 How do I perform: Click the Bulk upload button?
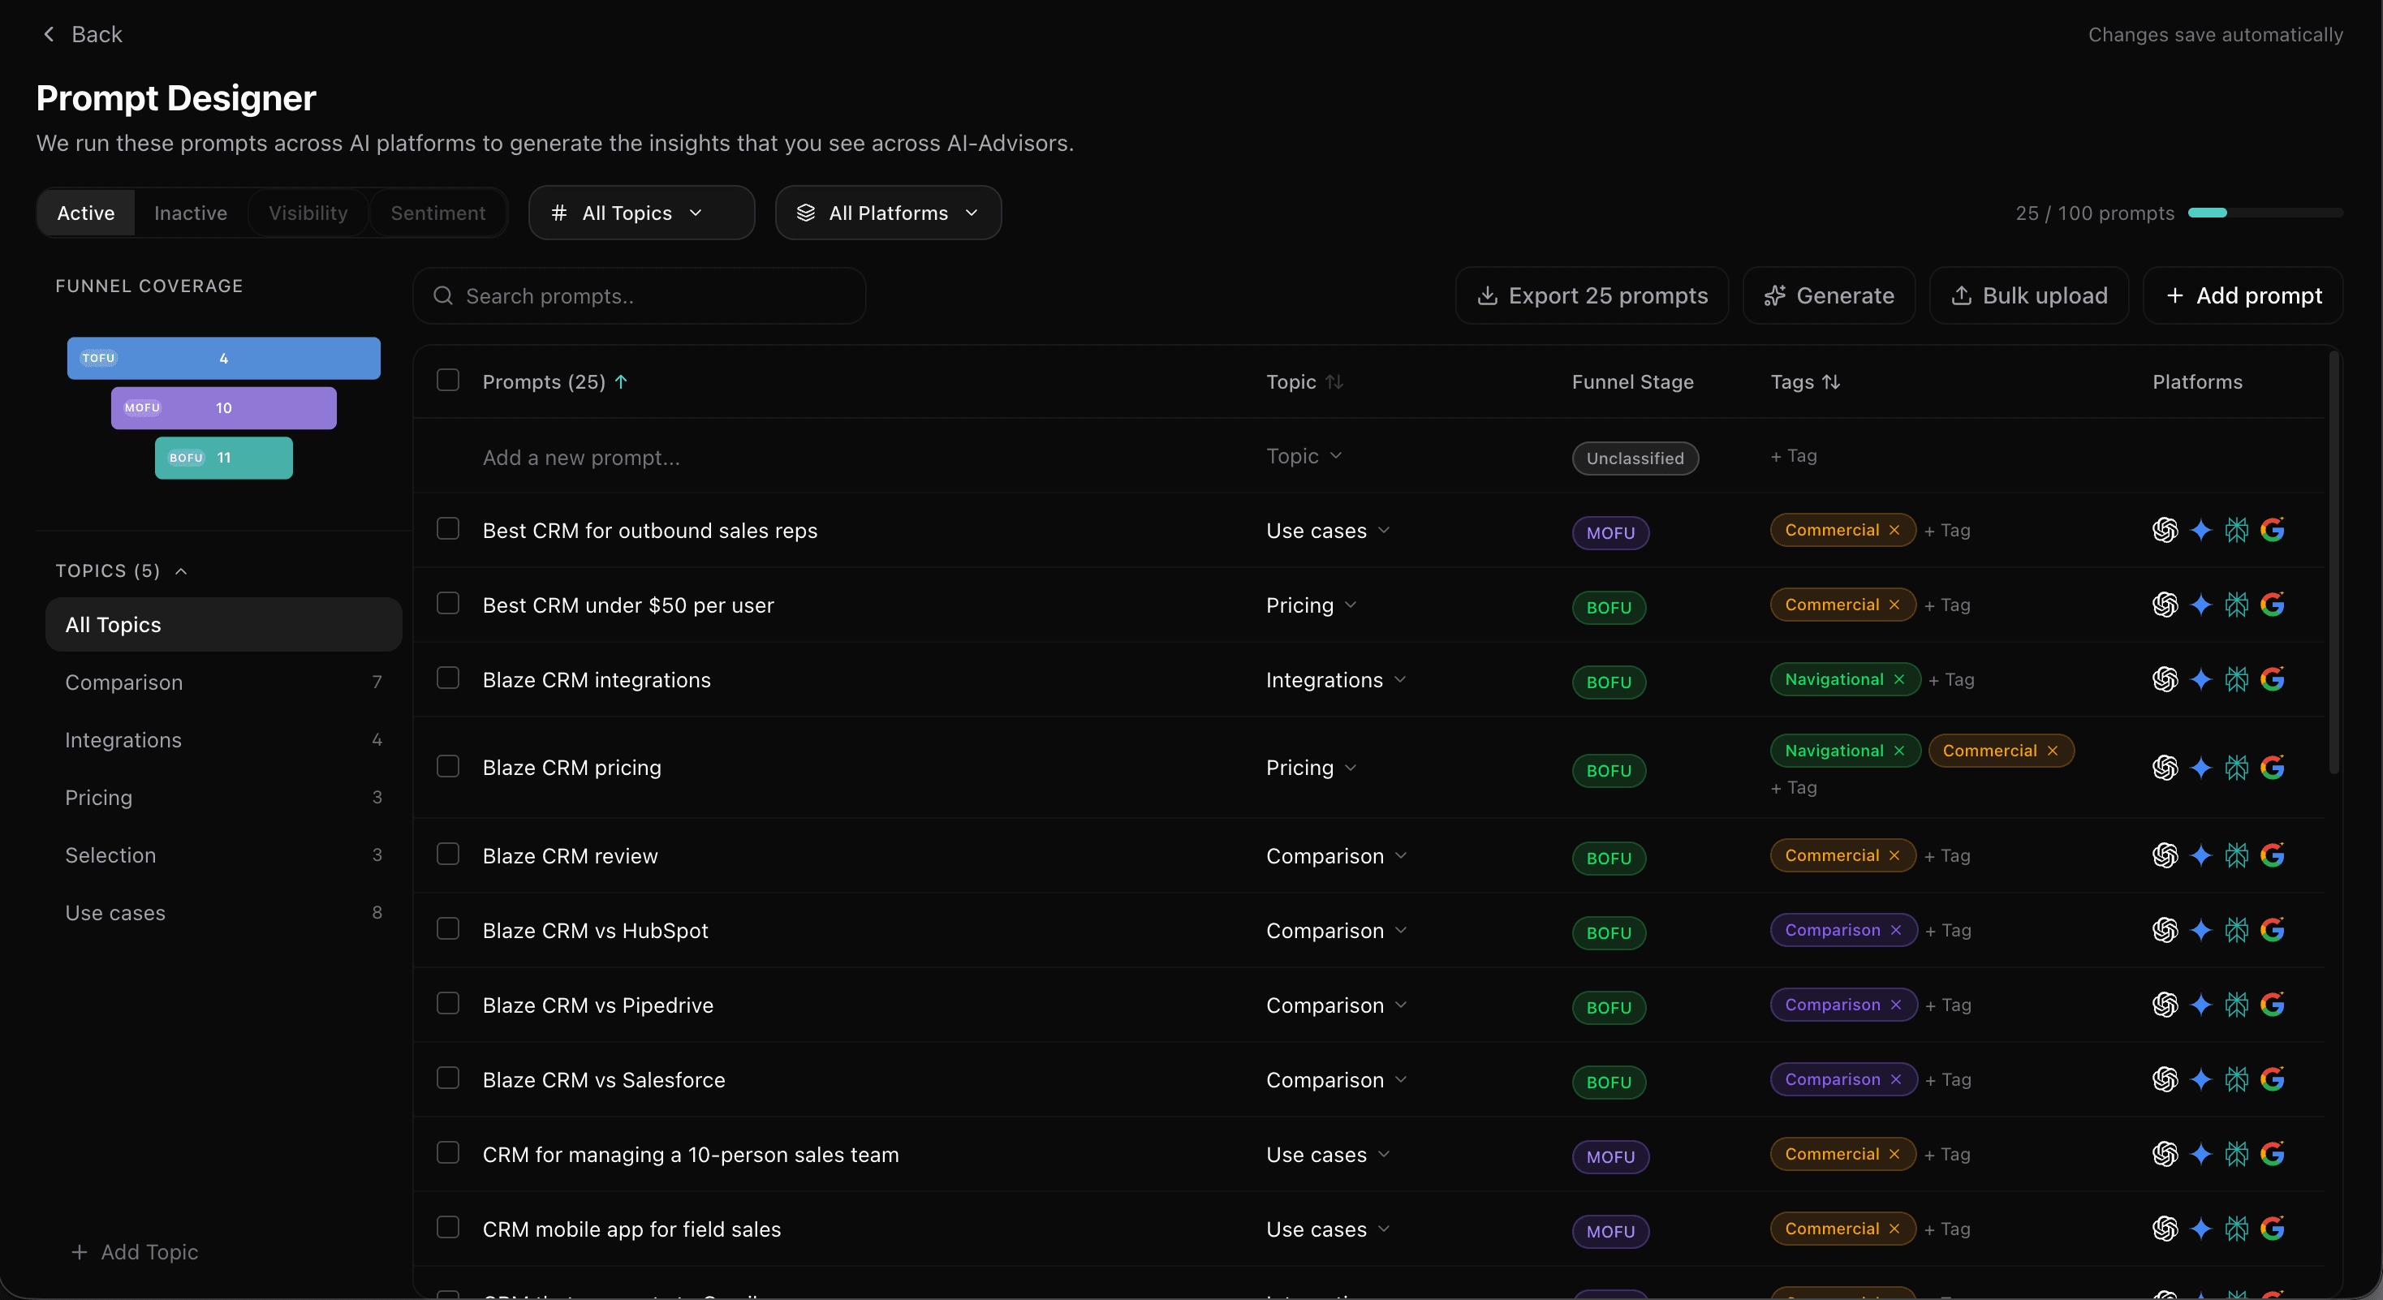[2028, 296]
